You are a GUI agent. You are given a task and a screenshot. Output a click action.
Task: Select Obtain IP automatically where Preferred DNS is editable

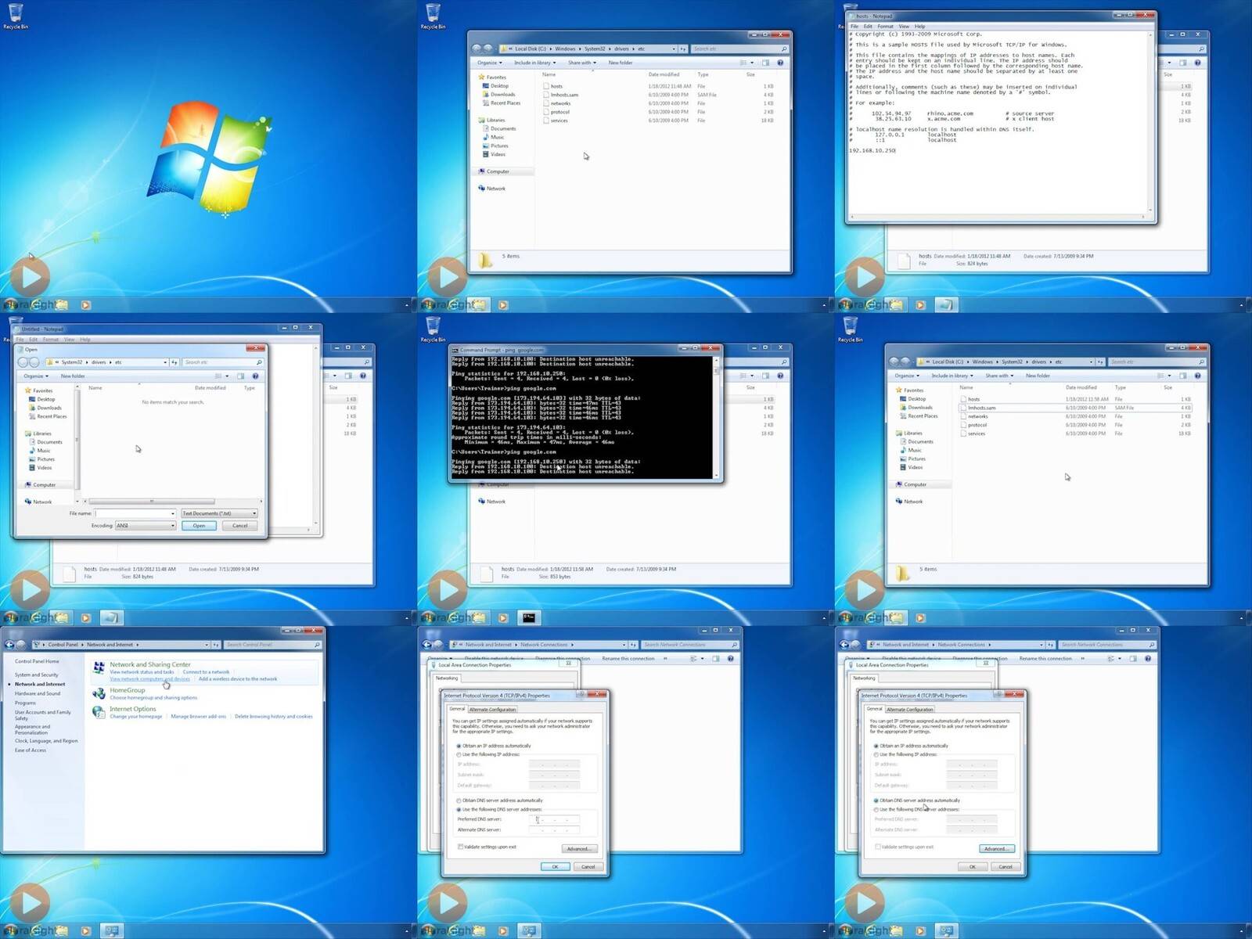click(459, 746)
